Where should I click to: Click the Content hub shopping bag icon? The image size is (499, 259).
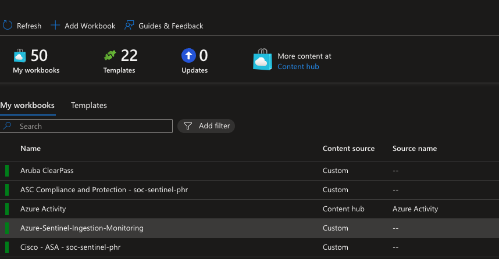pyautogui.click(x=262, y=60)
